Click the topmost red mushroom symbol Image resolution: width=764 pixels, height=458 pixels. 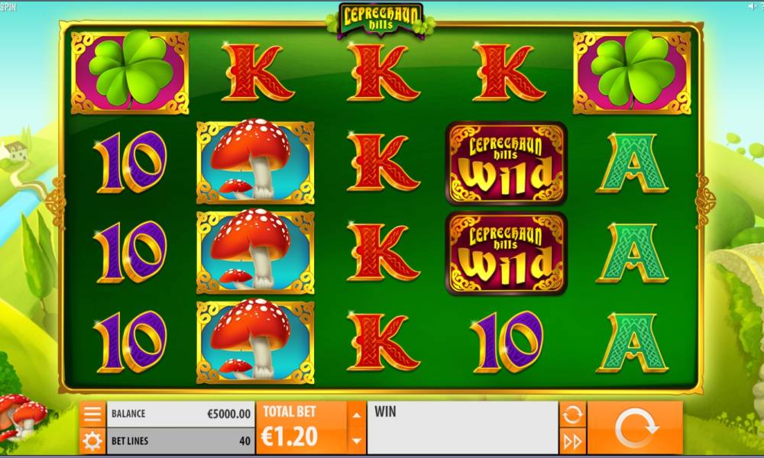click(255, 162)
